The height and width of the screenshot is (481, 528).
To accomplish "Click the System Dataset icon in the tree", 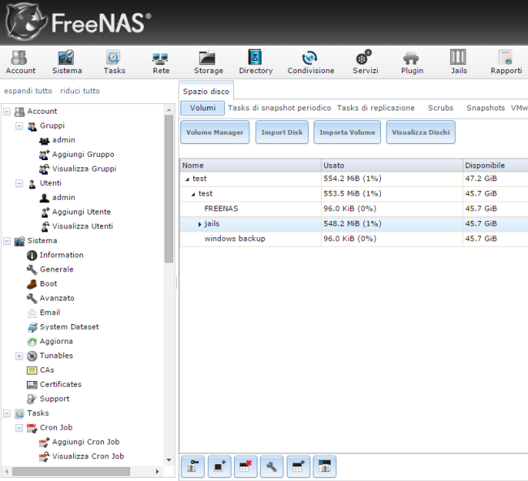I will 32,327.
